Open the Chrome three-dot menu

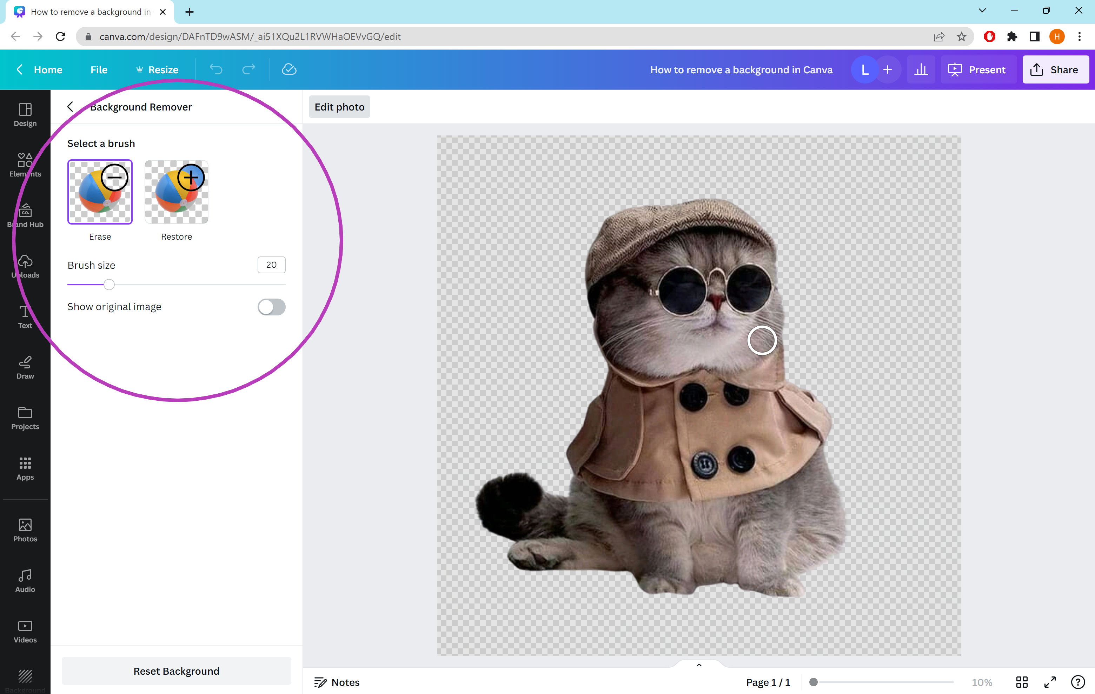click(x=1080, y=37)
